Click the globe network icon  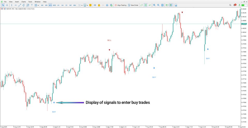tap(111, 5)
